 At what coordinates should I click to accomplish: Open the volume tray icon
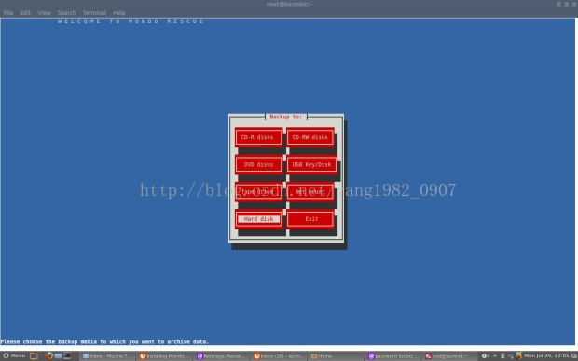pyautogui.click(x=511, y=355)
